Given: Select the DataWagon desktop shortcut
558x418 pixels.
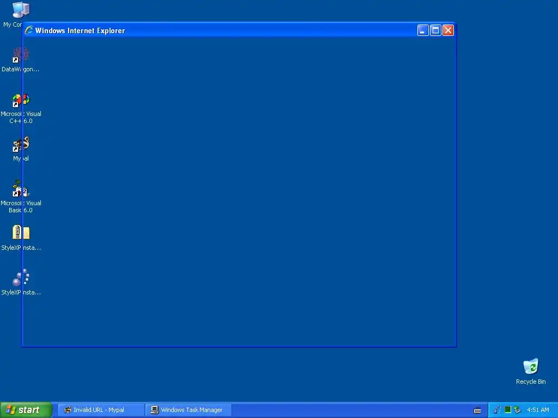Looking at the screenshot, I should click(21, 55).
